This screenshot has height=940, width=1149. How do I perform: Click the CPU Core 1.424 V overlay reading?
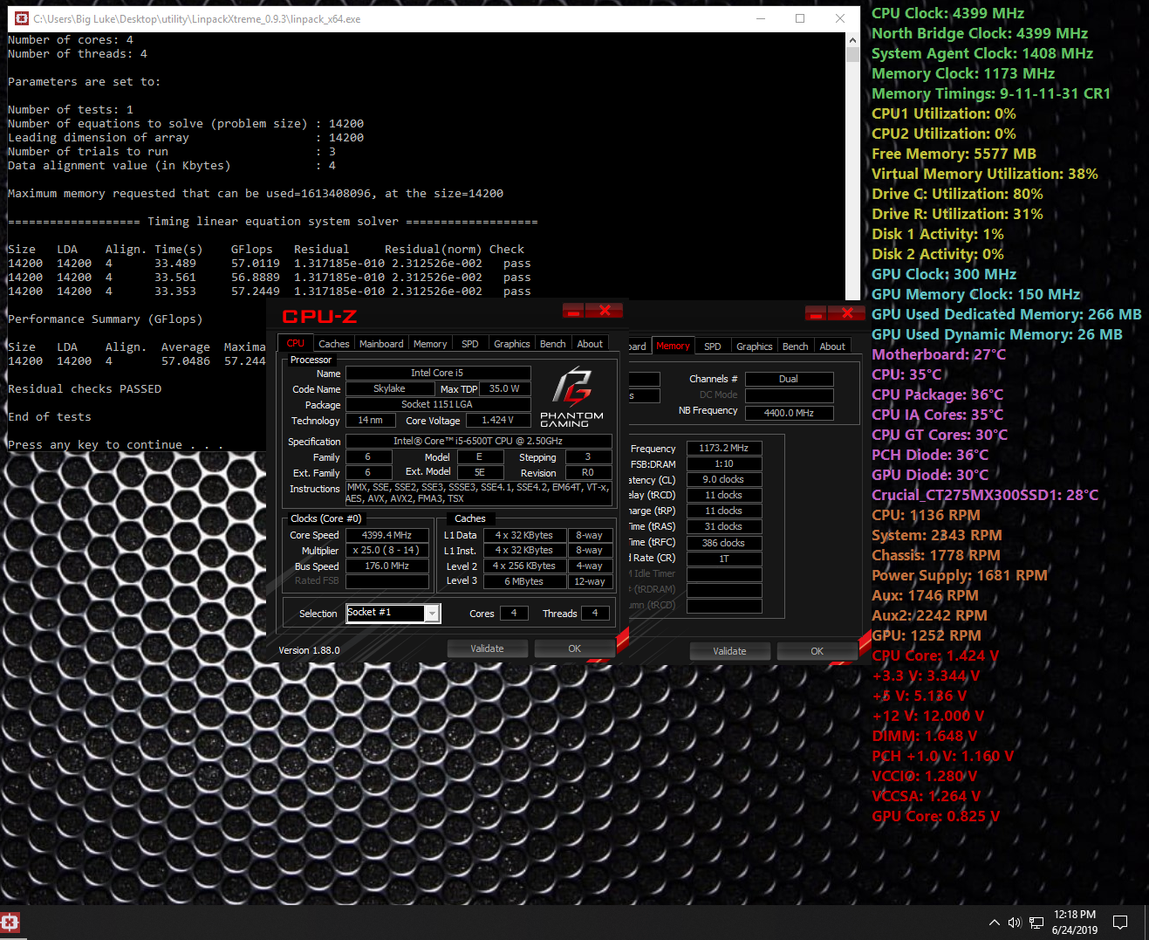click(935, 656)
